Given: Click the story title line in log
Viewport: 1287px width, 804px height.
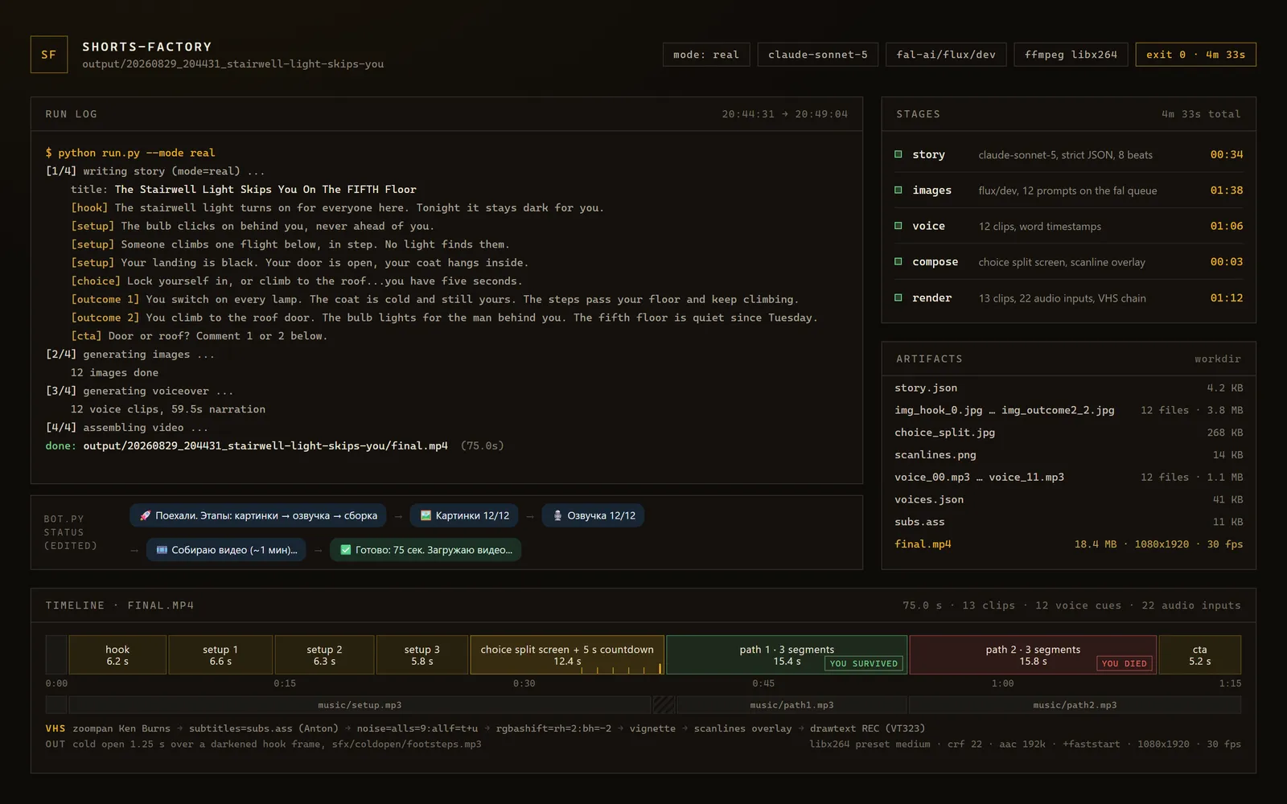Looking at the screenshot, I should (x=243, y=190).
